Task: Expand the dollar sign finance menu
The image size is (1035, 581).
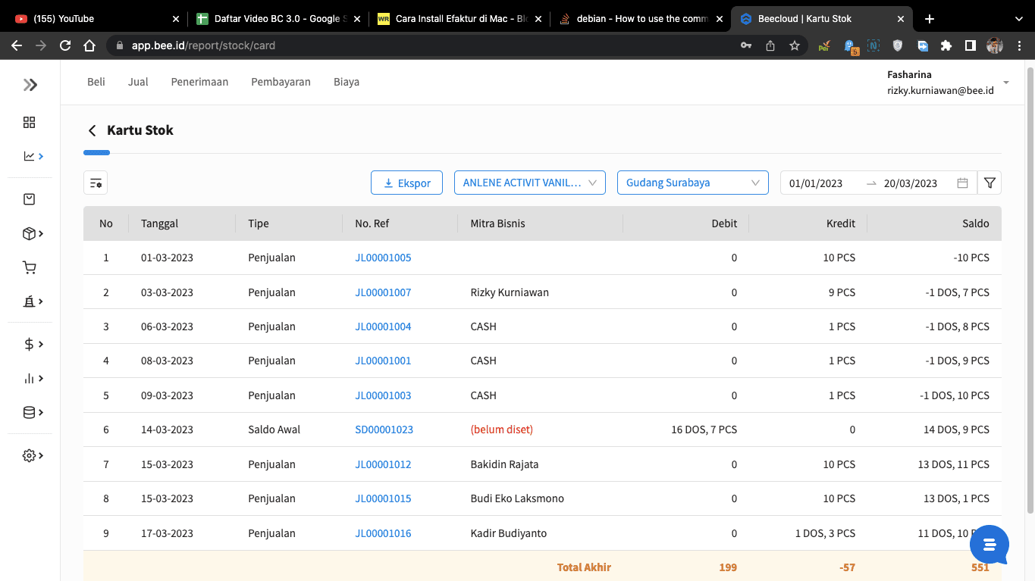Action: 30,344
